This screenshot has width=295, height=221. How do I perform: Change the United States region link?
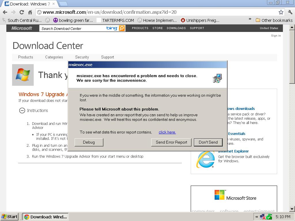[x=269, y=28]
